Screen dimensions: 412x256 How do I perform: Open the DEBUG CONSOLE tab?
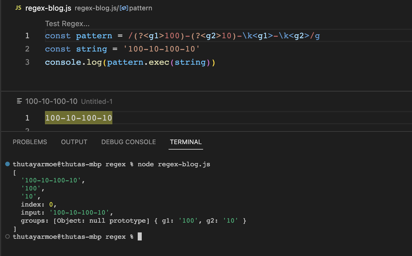128,142
